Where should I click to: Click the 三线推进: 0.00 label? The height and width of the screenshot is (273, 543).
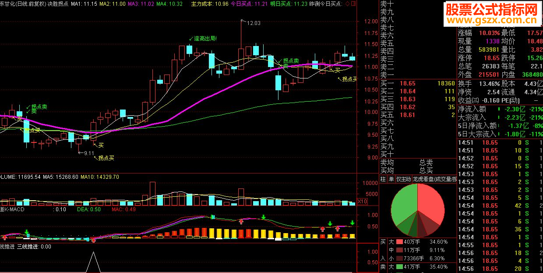pyautogui.click(x=34, y=247)
